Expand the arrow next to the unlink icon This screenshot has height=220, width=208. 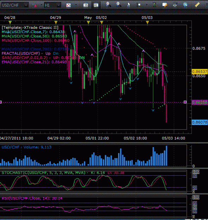[x=42, y=5]
